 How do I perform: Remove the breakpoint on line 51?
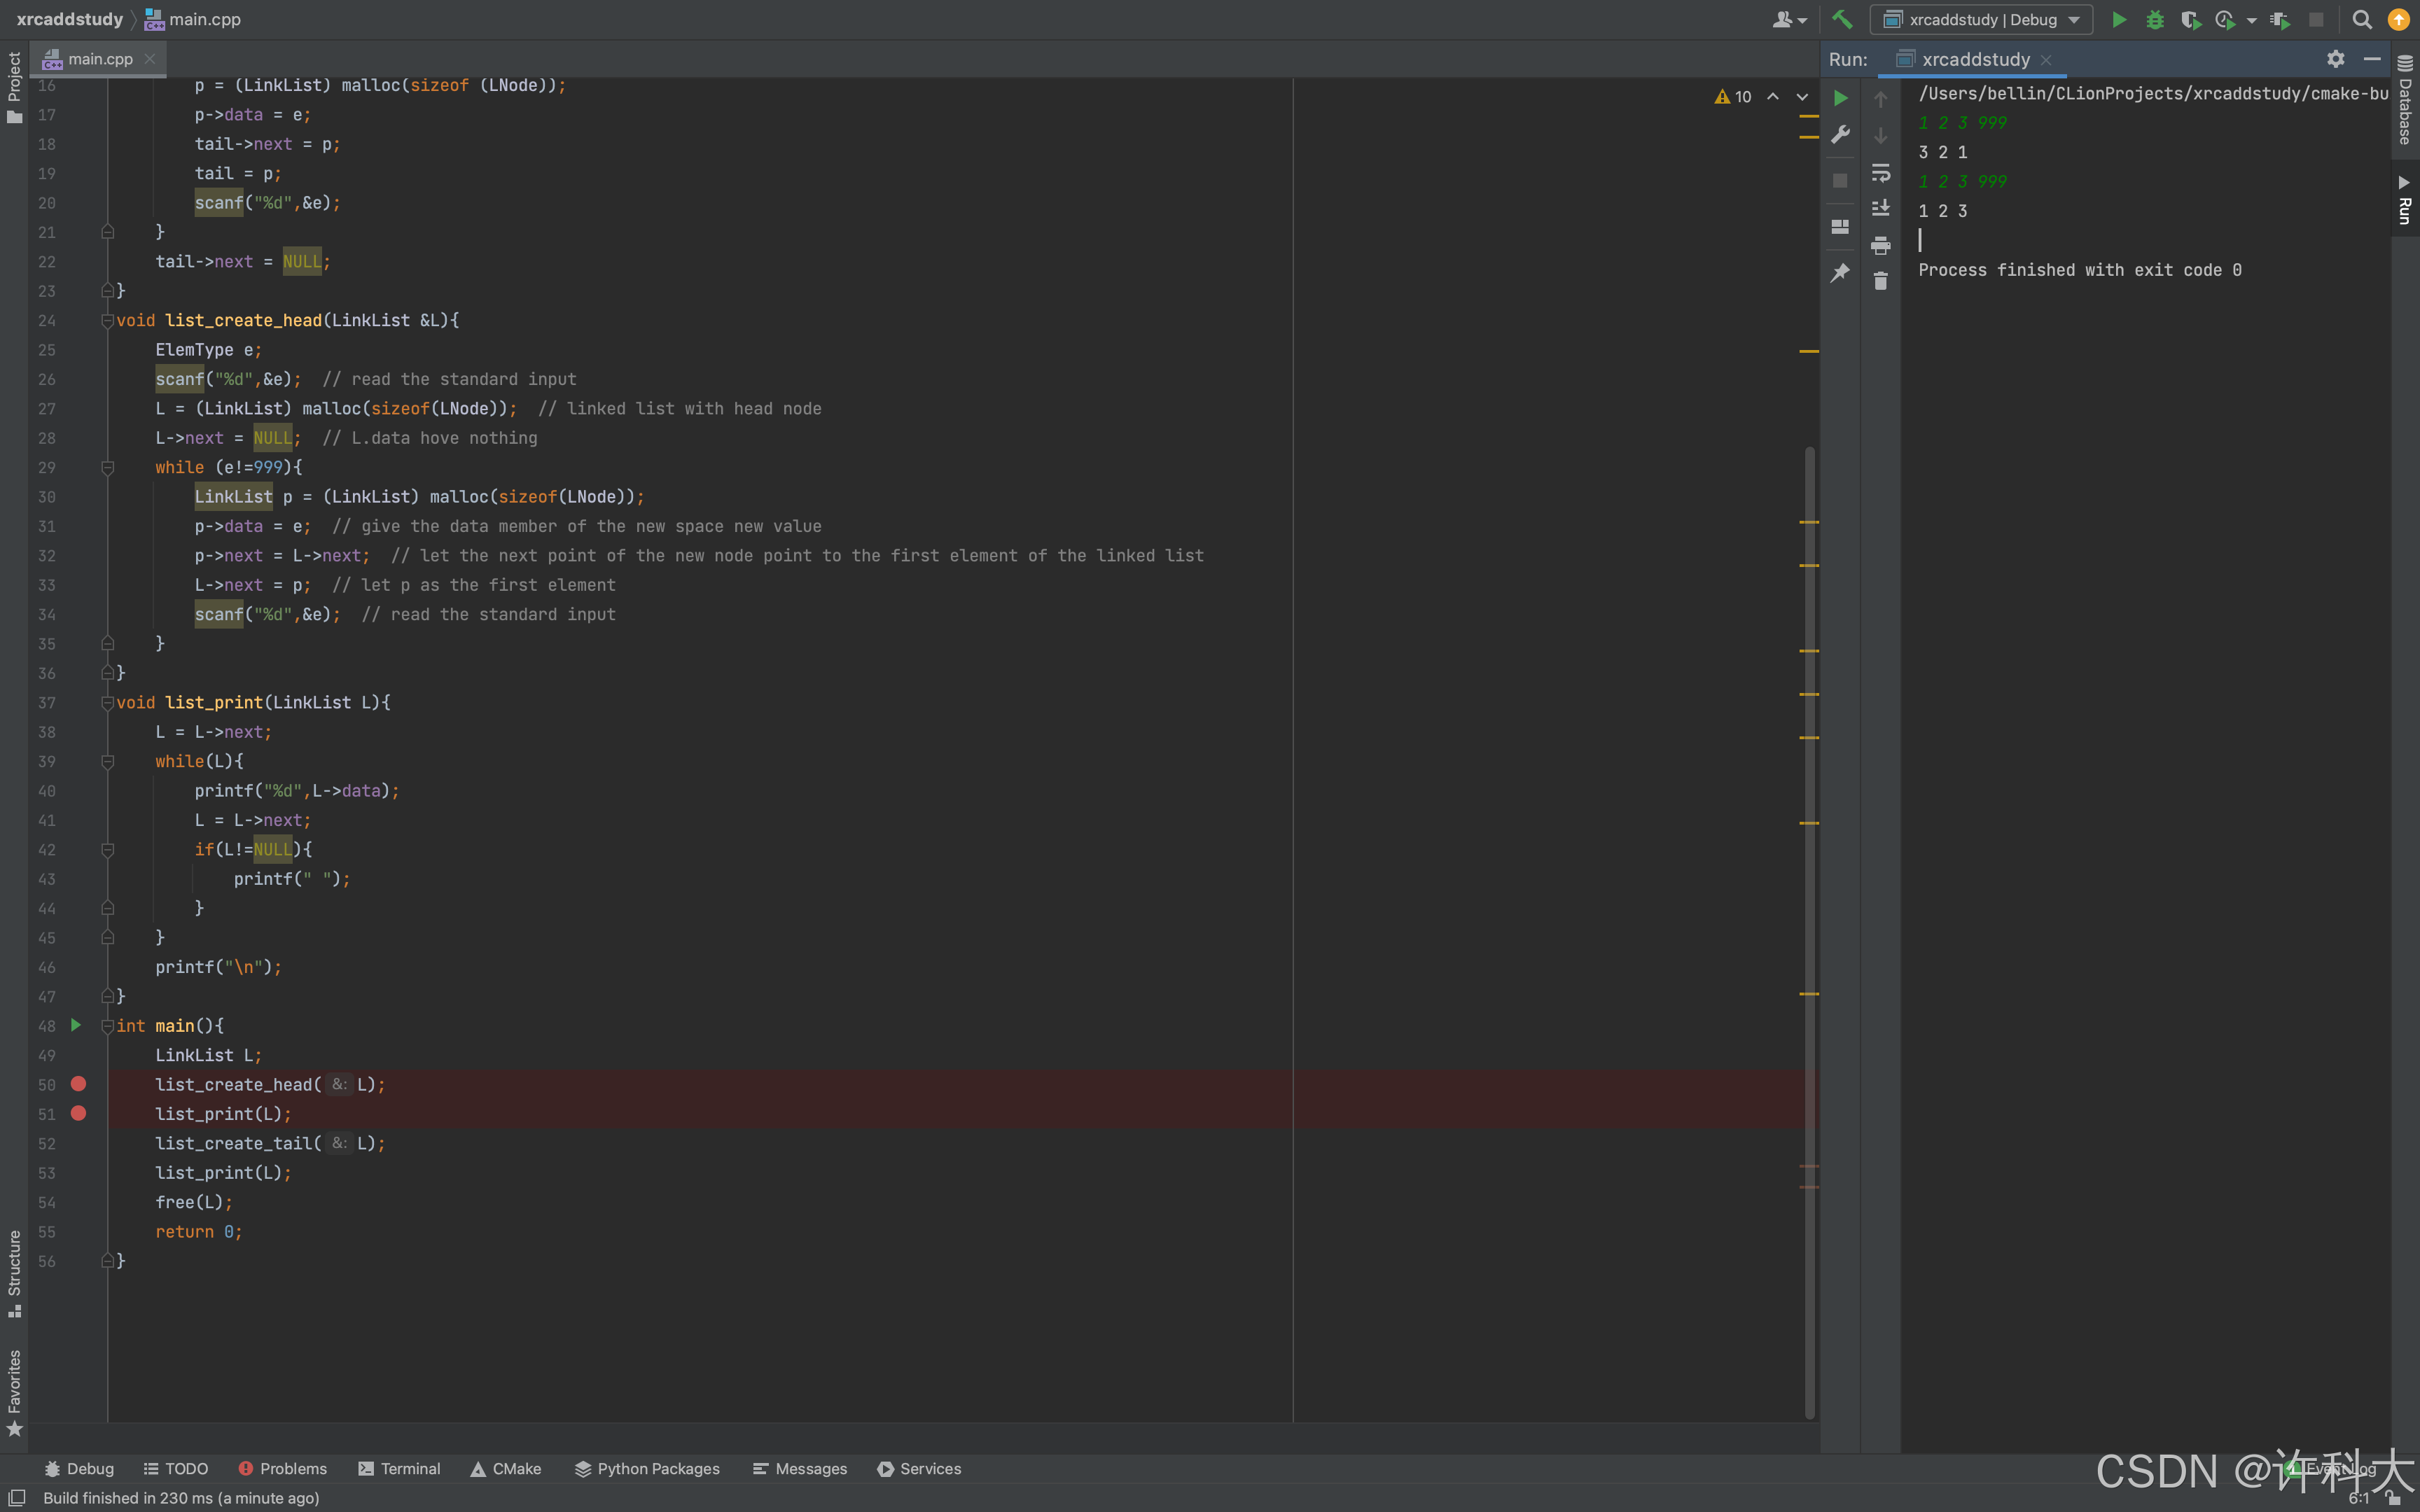78,1113
